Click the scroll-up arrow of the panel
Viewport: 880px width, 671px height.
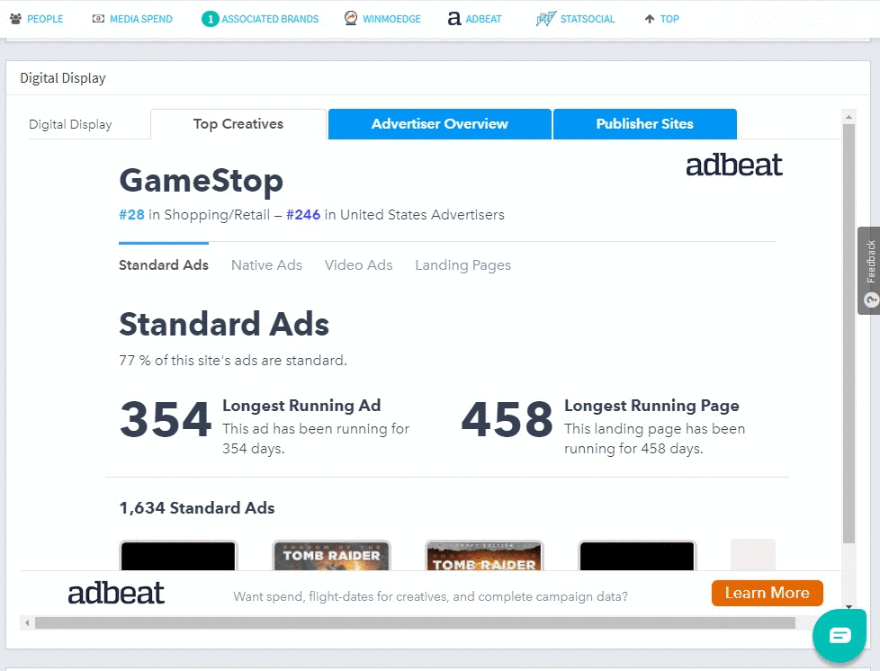click(x=849, y=117)
